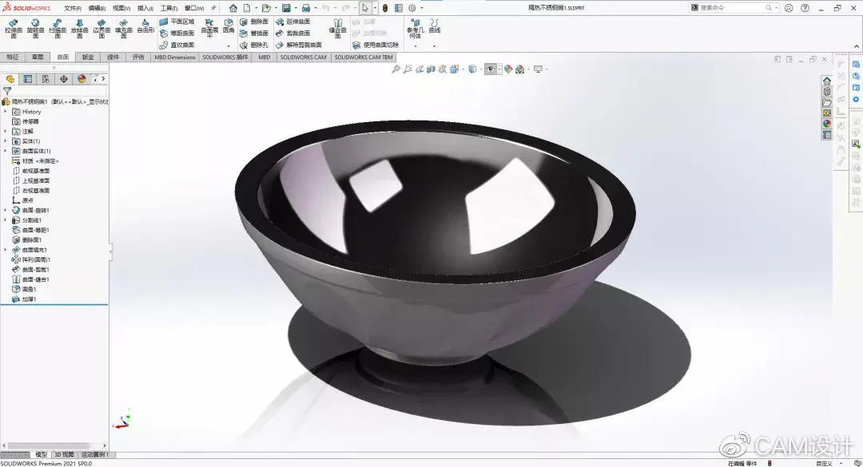Open the 曲线 (Curves) dropdown arrow
The width and height of the screenshot is (863, 467).
click(x=434, y=46)
